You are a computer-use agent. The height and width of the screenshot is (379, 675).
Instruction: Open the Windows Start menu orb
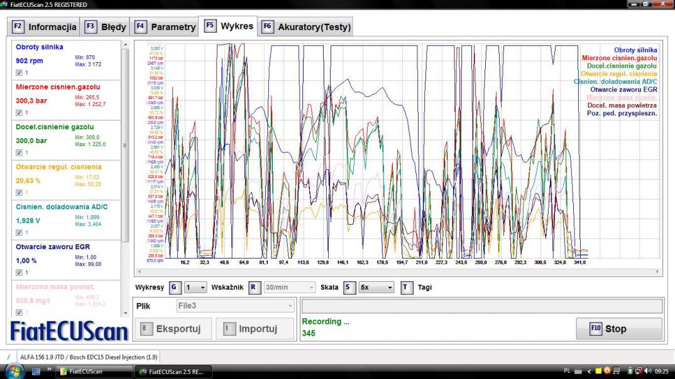click(x=13, y=371)
